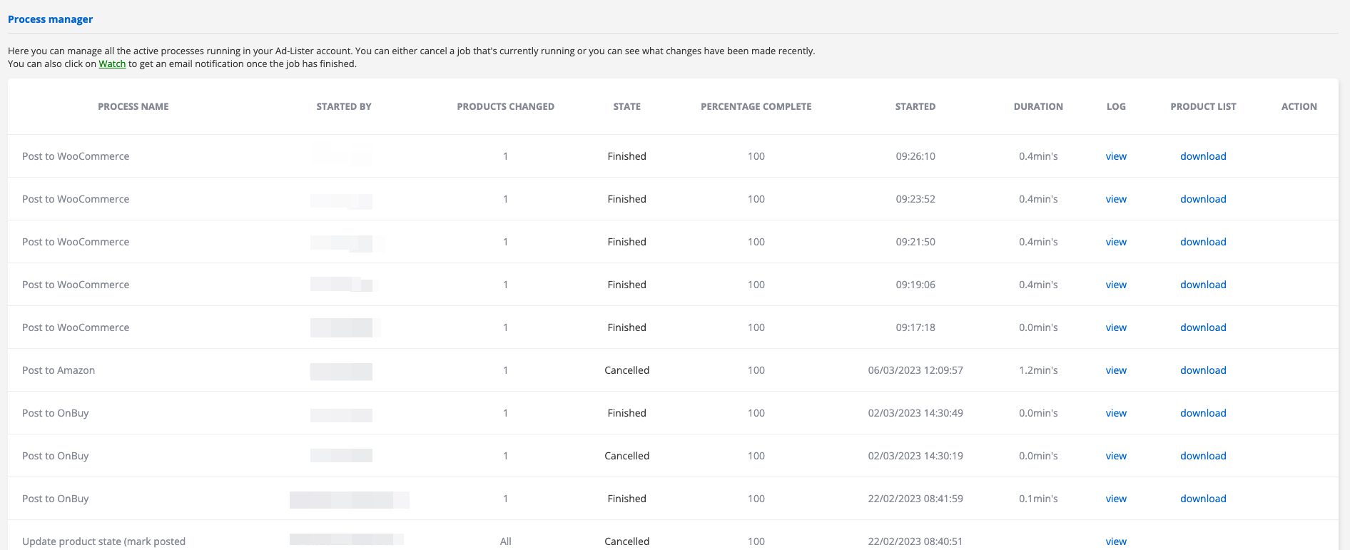
Task: View log for OnBuy process started 14:30:49
Action: pyautogui.click(x=1116, y=413)
